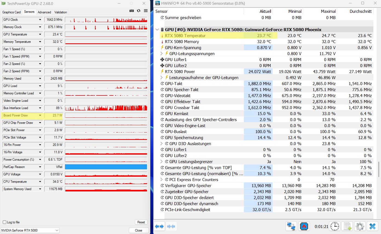Click thermometer icon beside RTX 5080 Temperatur
The width and height of the screenshot is (381, 234).
click(x=162, y=36)
